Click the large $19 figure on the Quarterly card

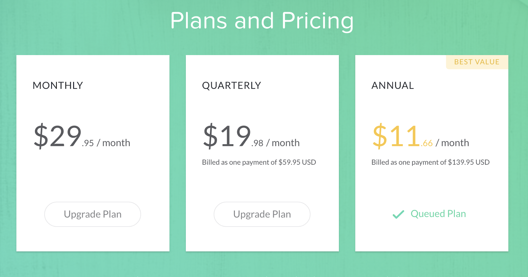click(227, 136)
